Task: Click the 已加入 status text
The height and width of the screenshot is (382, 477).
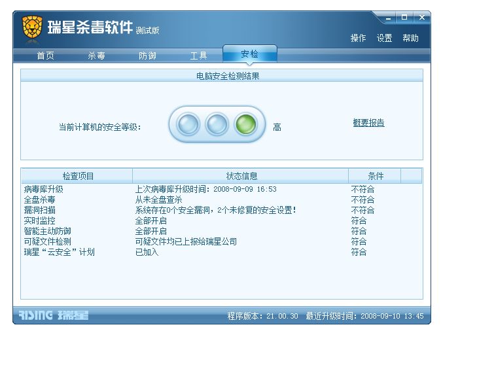Action: 147,252
